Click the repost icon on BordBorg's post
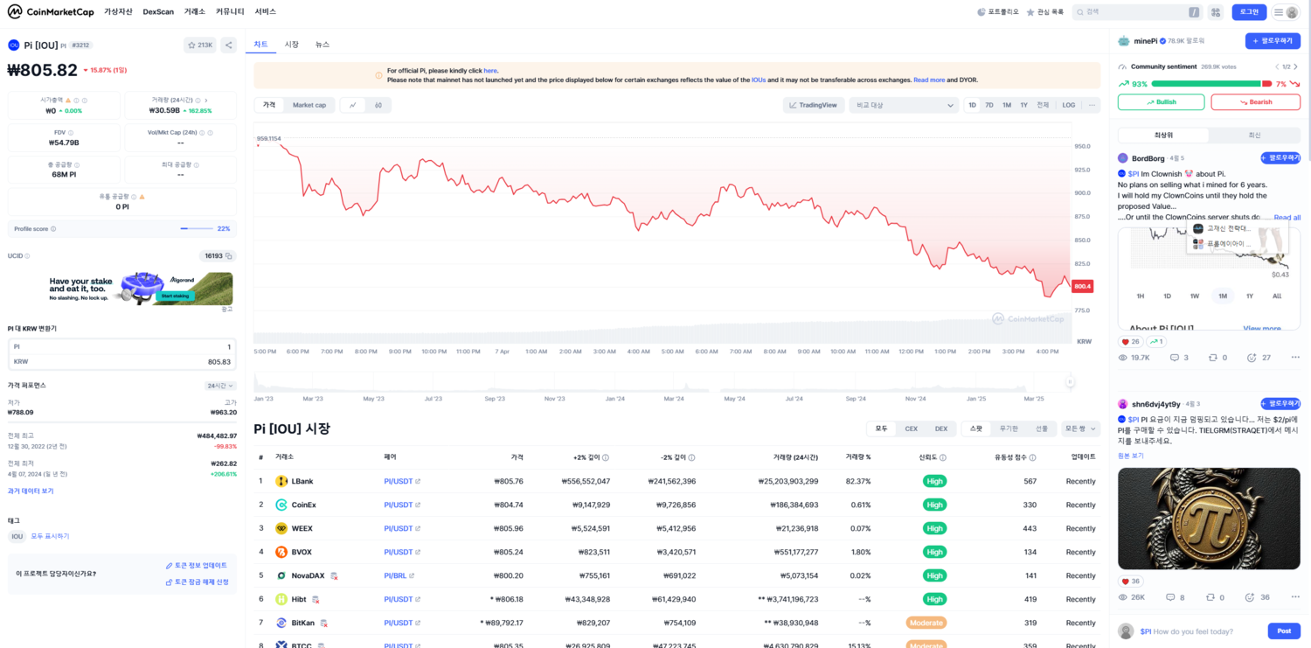 point(1213,358)
